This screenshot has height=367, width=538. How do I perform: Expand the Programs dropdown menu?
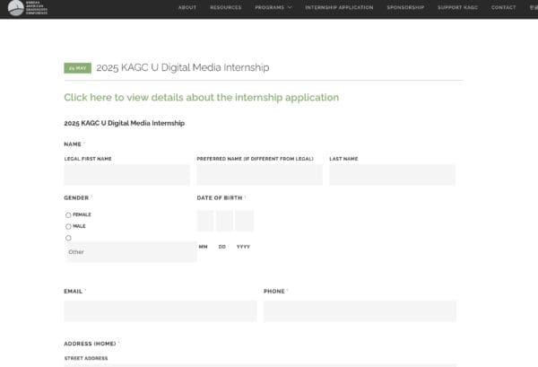coord(273,7)
